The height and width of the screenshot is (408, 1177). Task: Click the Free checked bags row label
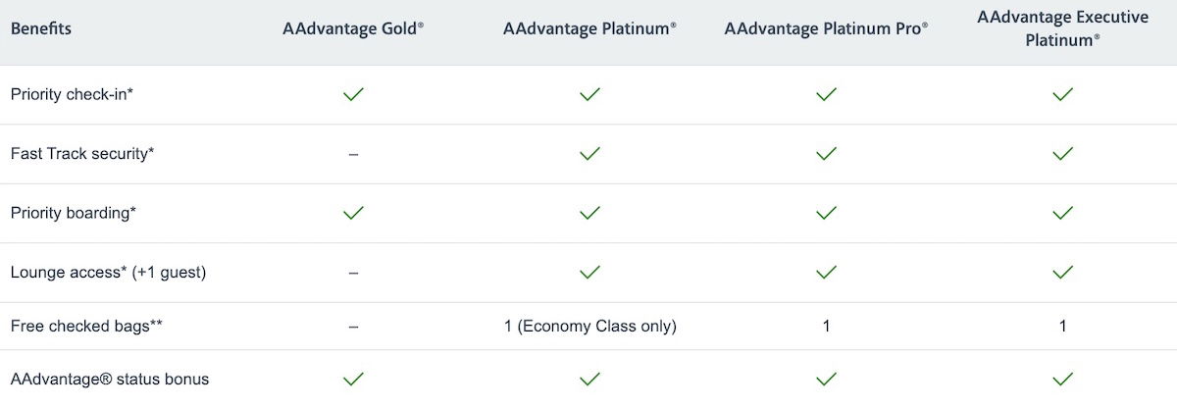86,327
